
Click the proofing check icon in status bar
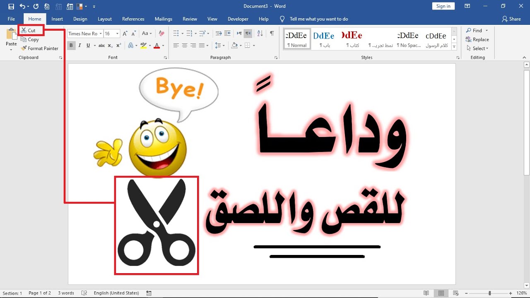tap(84, 293)
